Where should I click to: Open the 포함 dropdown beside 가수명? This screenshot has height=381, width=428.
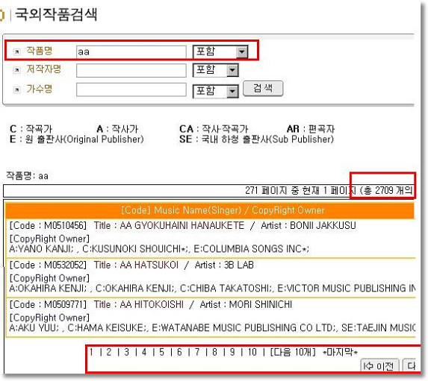coord(216,91)
